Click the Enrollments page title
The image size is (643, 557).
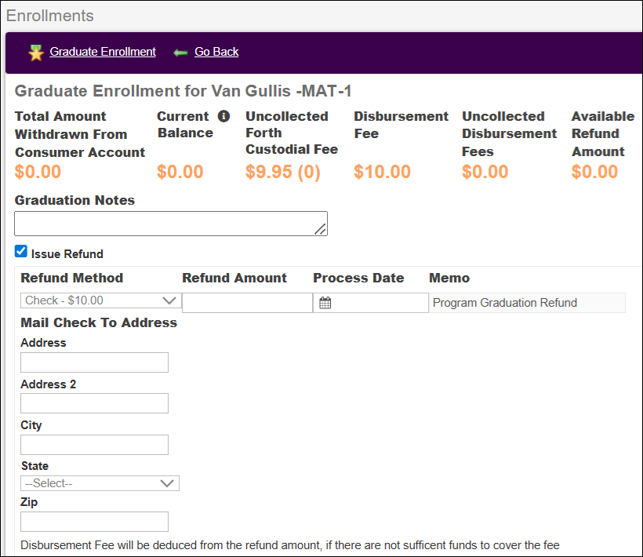pyautogui.click(x=50, y=16)
